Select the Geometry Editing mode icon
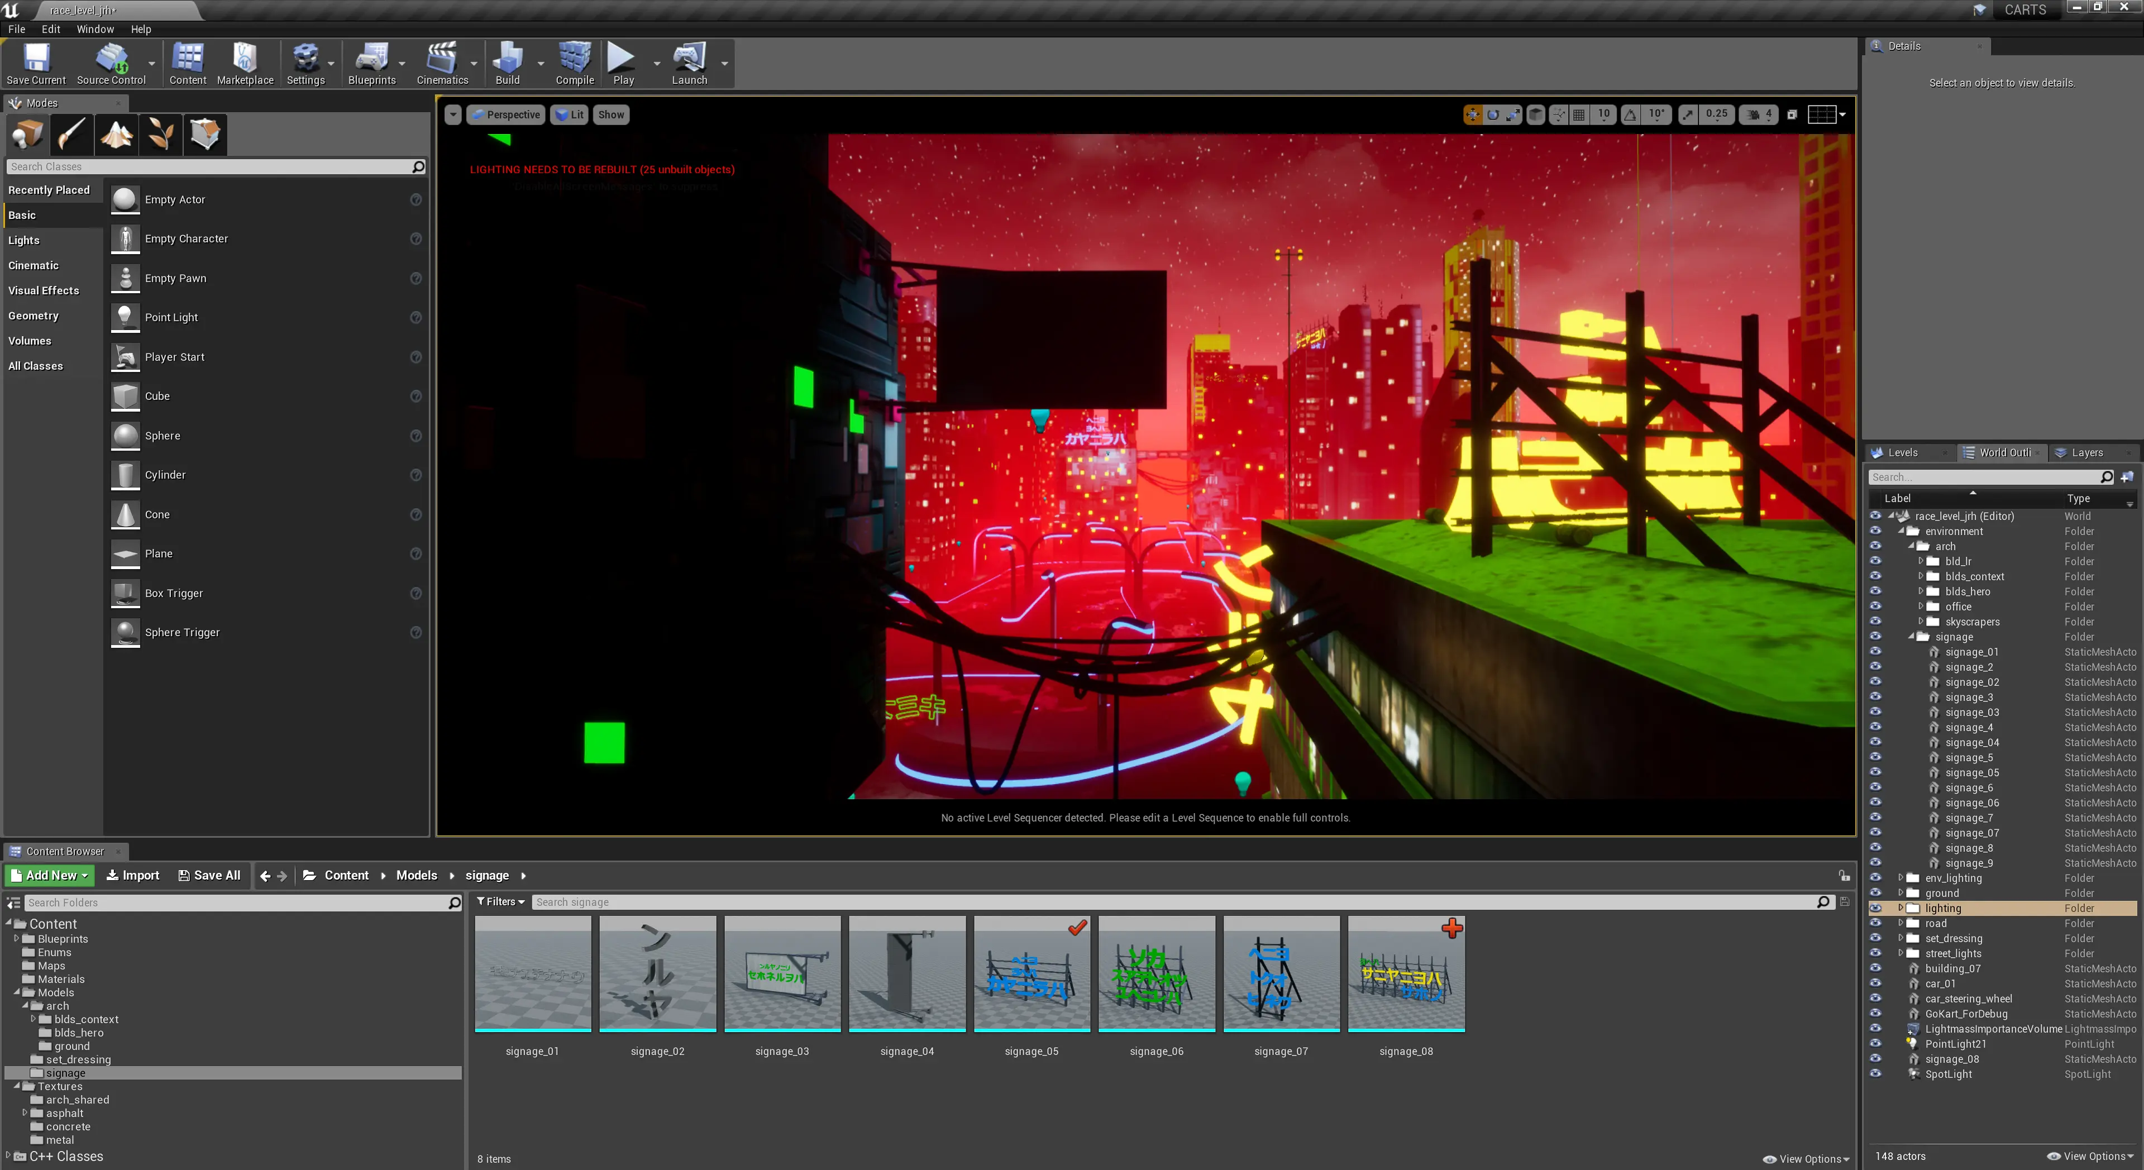 (205, 134)
